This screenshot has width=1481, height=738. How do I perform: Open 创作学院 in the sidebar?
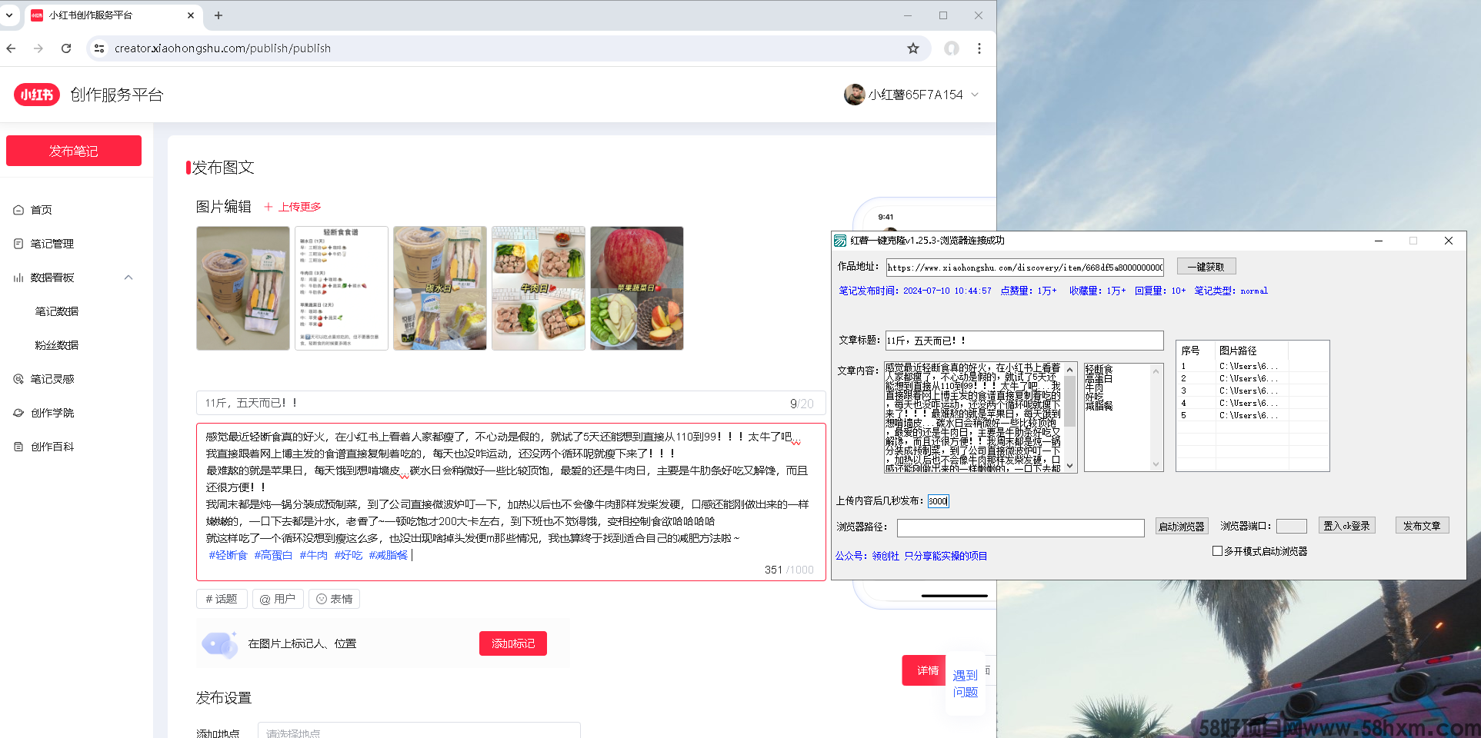point(52,413)
